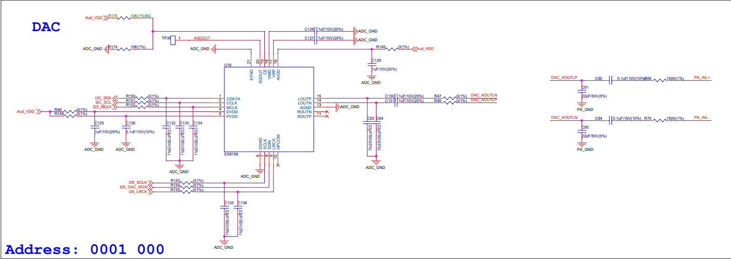Select the PA_INL- net label

[x=702, y=117]
